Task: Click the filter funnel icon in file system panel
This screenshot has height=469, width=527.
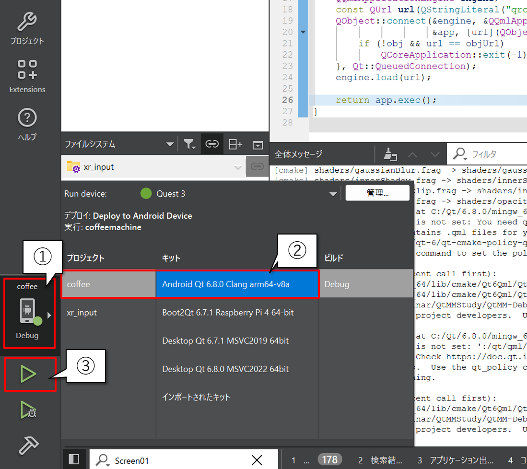Action: coord(189,144)
